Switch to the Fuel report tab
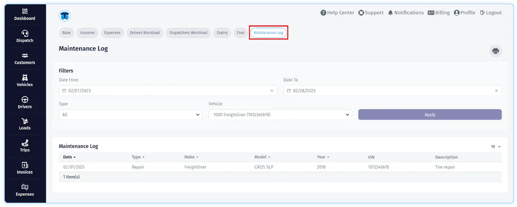Screen dimensions: 517x207 click(x=240, y=33)
